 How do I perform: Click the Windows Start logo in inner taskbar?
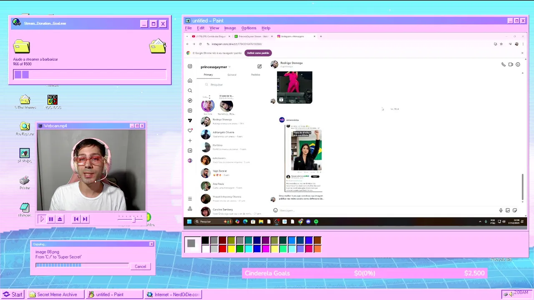pos(189,222)
